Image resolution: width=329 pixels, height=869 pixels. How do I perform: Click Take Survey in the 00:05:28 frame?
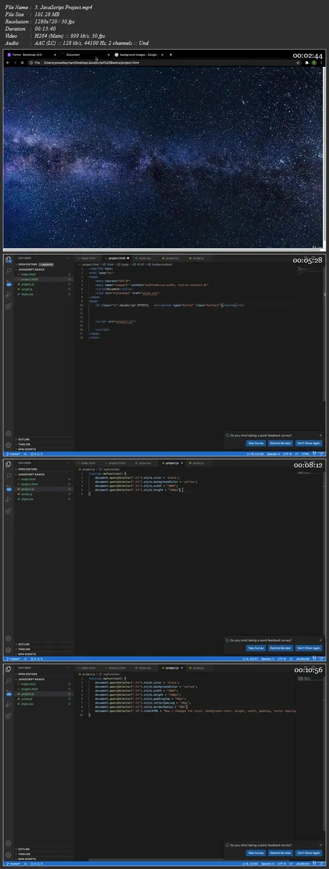256,443
